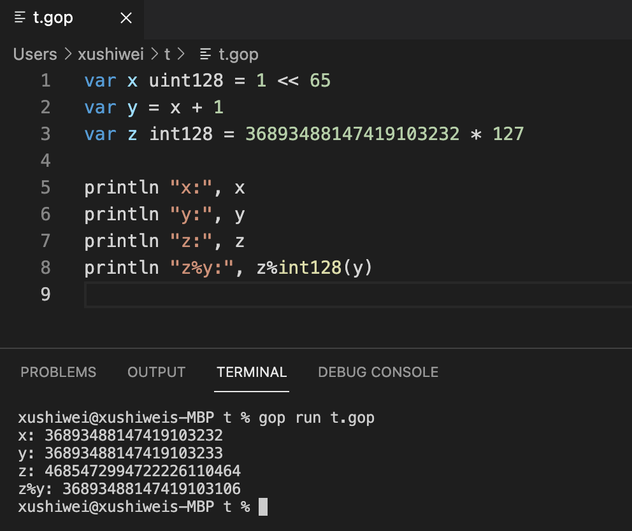
Task: Switch to the OUTPUT panel tab
Action: tap(156, 372)
